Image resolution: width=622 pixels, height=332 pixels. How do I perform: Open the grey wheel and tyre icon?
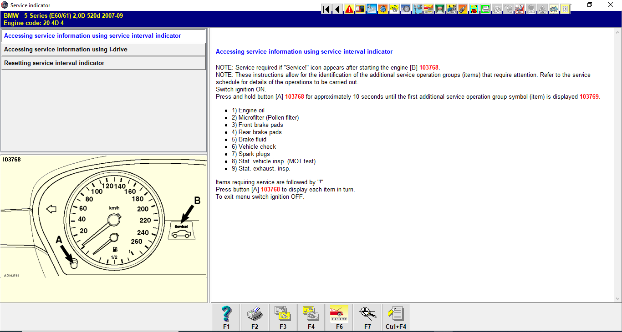[406, 9]
